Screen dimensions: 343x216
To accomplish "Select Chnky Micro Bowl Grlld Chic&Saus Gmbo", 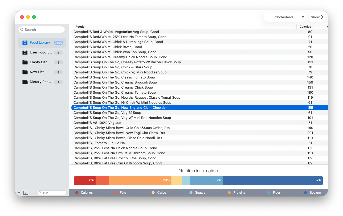I will 200,128.
